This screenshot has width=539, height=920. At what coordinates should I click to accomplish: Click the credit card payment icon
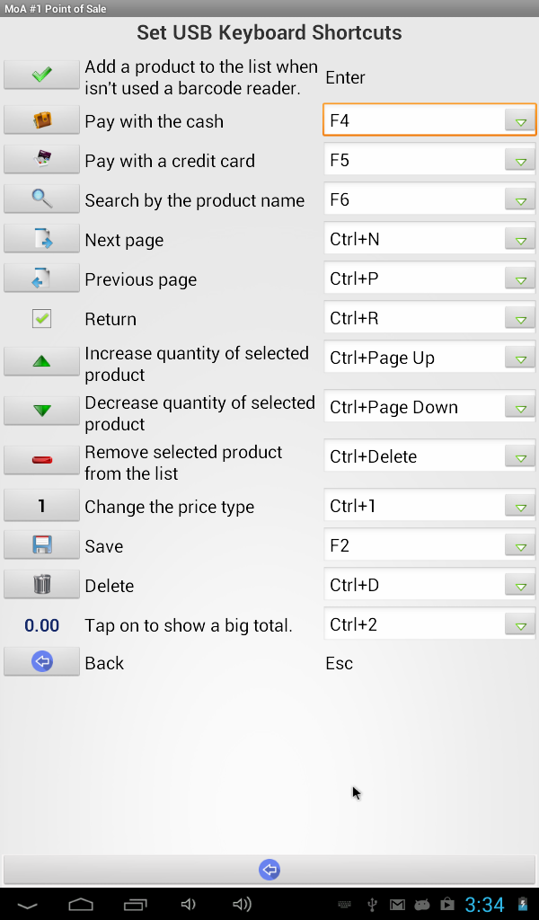41,160
